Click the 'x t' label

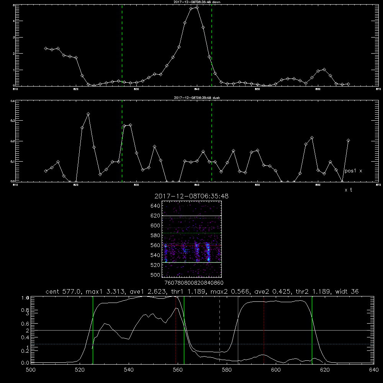click(x=348, y=190)
